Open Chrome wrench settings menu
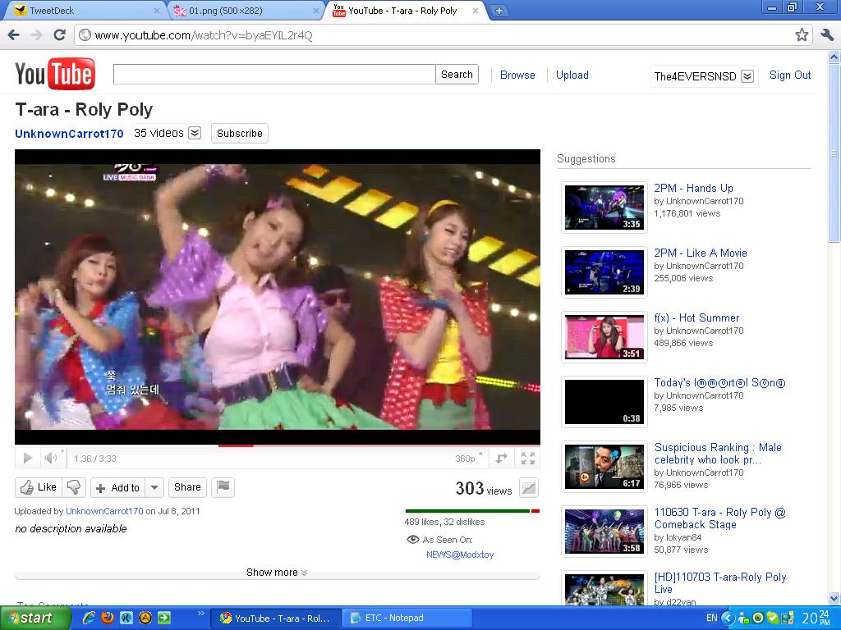This screenshot has height=630, width=841. coord(827,35)
